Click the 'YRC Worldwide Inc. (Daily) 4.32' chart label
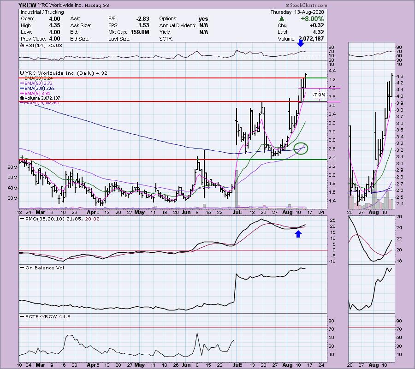This screenshot has height=369, width=415. click(66, 73)
